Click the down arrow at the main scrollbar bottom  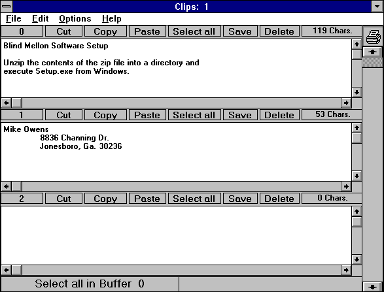(373, 287)
